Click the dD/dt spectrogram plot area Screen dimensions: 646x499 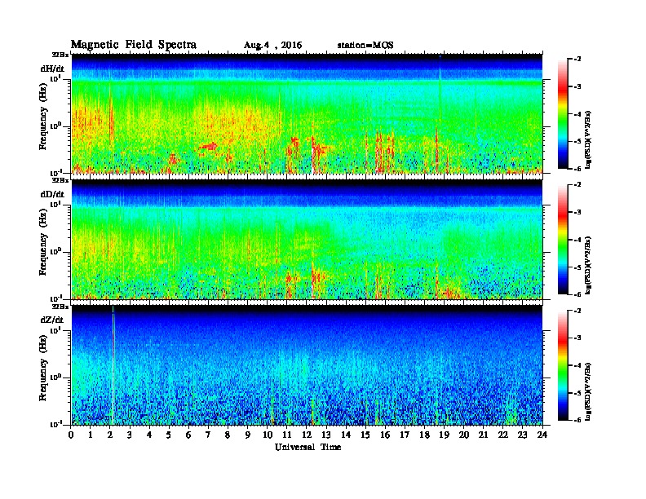[x=307, y=240]
